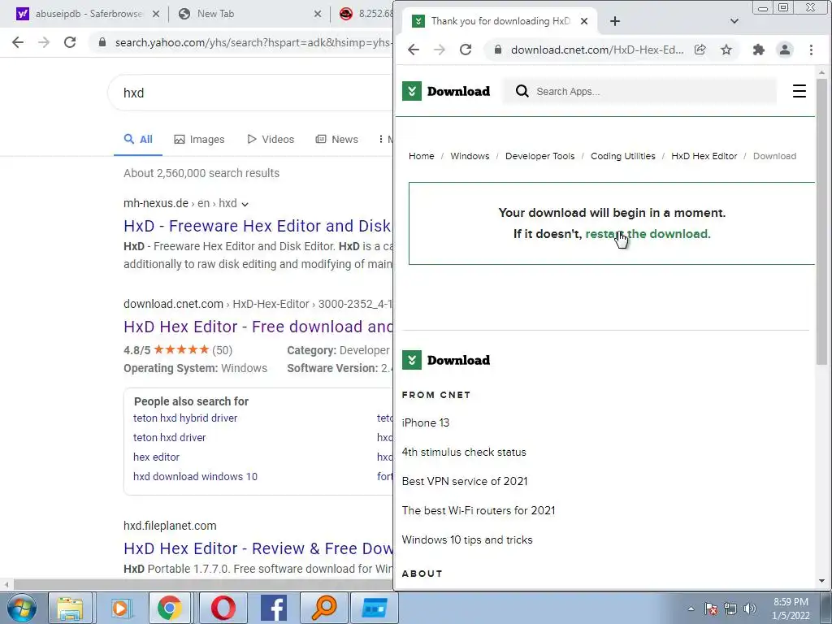Click the Yahoo search box containing 'hxd'
The height and width of the screenshot is (624, 832).
click(x=250, y=93)
